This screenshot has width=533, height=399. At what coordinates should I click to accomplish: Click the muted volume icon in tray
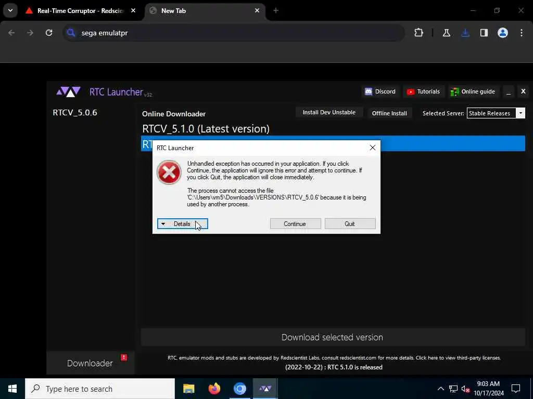466,389
